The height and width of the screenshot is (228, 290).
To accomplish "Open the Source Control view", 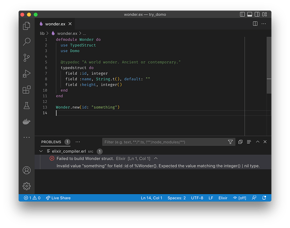I will point(26,58).
